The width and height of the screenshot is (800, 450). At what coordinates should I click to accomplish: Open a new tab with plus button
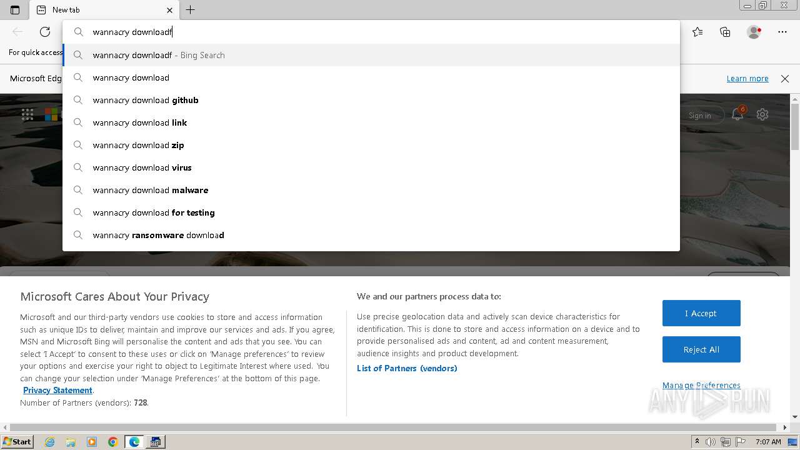coord(191,10)
